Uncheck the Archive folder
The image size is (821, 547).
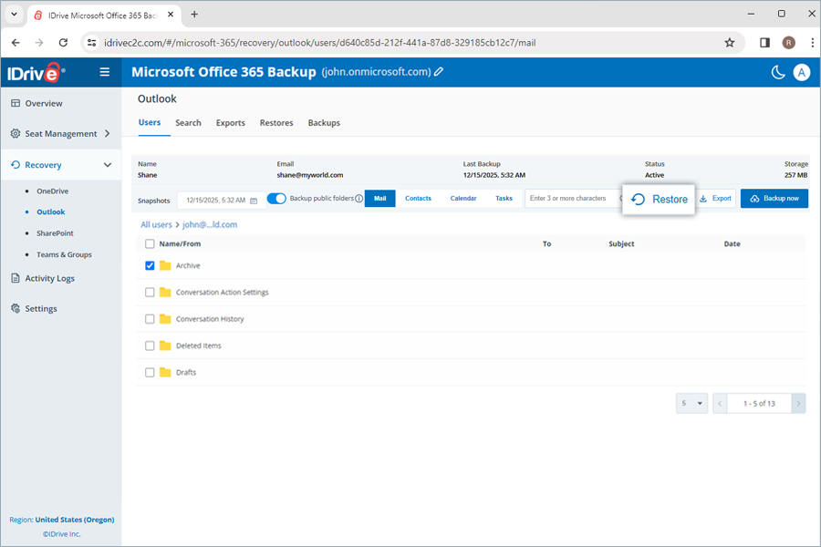(x=151, y=266)
